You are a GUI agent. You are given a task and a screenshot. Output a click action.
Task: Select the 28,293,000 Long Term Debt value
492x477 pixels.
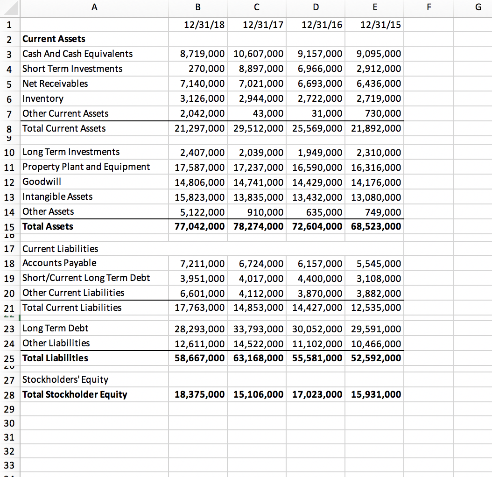[x=198, y=329]
